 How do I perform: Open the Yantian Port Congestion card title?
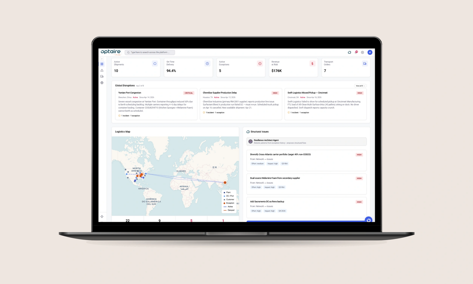[x=130, y=93]
